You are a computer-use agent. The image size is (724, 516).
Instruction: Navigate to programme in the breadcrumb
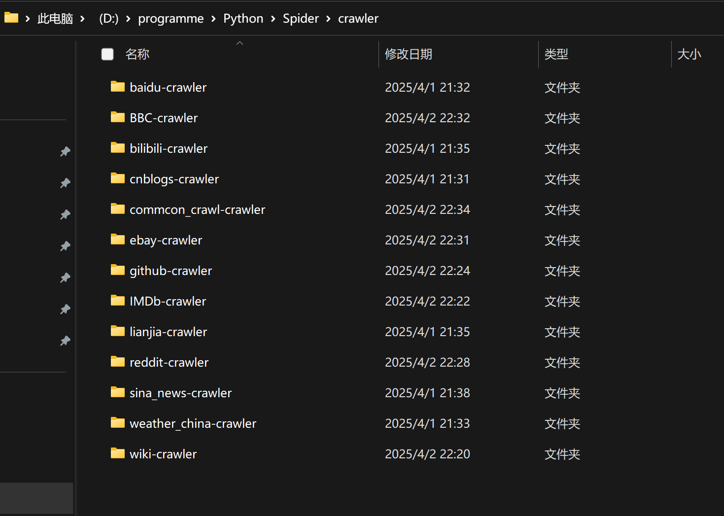tap(171, 19)
